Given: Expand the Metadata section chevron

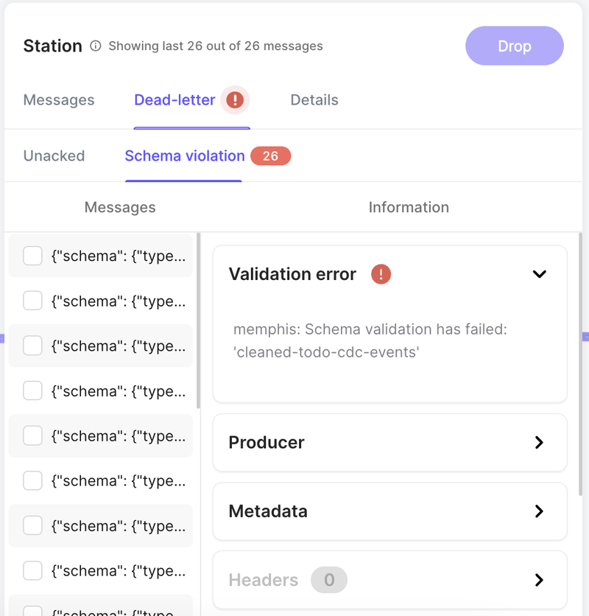Looking at the screenshot, I should [x=539, y=511].
